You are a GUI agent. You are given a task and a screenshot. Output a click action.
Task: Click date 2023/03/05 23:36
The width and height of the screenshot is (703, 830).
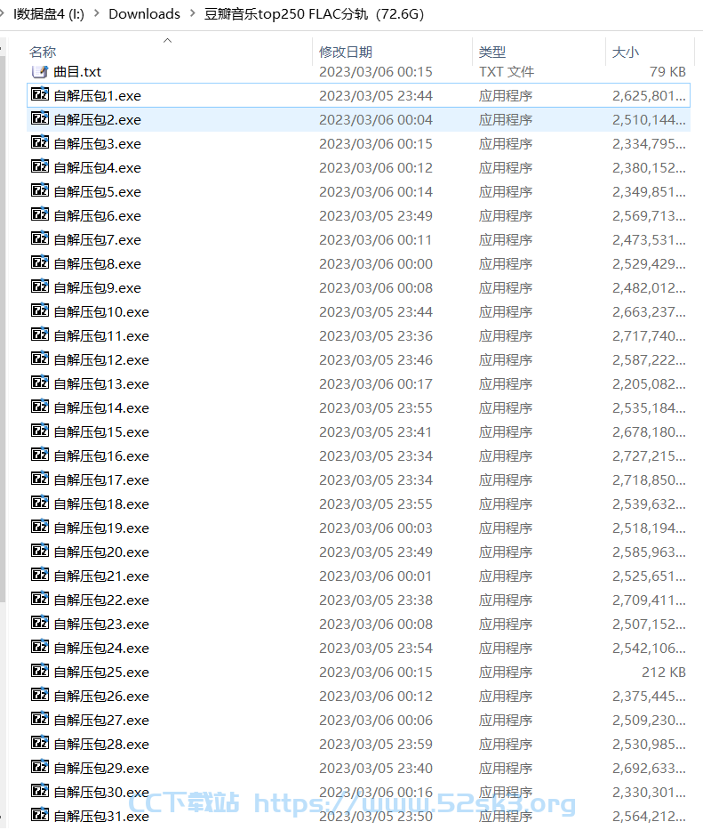point(376,335)
